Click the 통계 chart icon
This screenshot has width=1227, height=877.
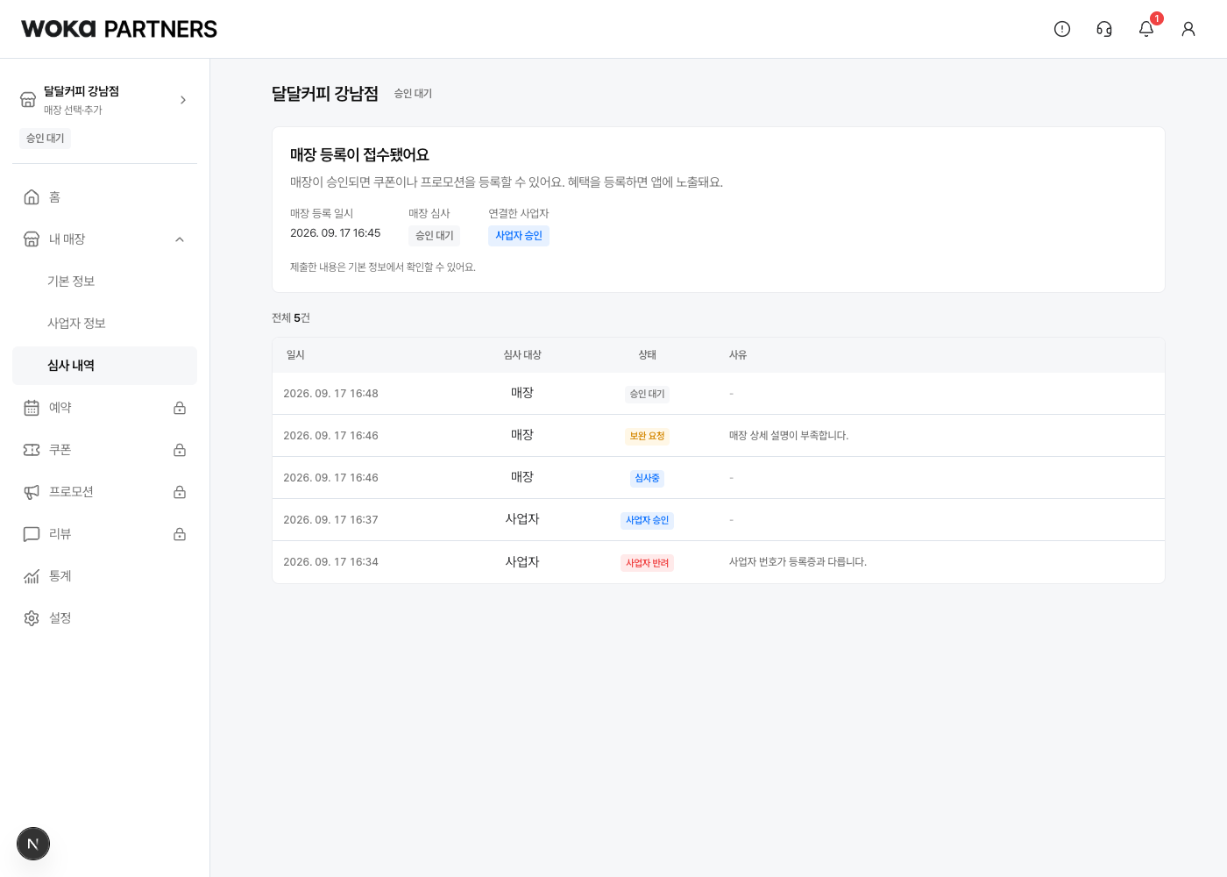(x=32, y=576)
